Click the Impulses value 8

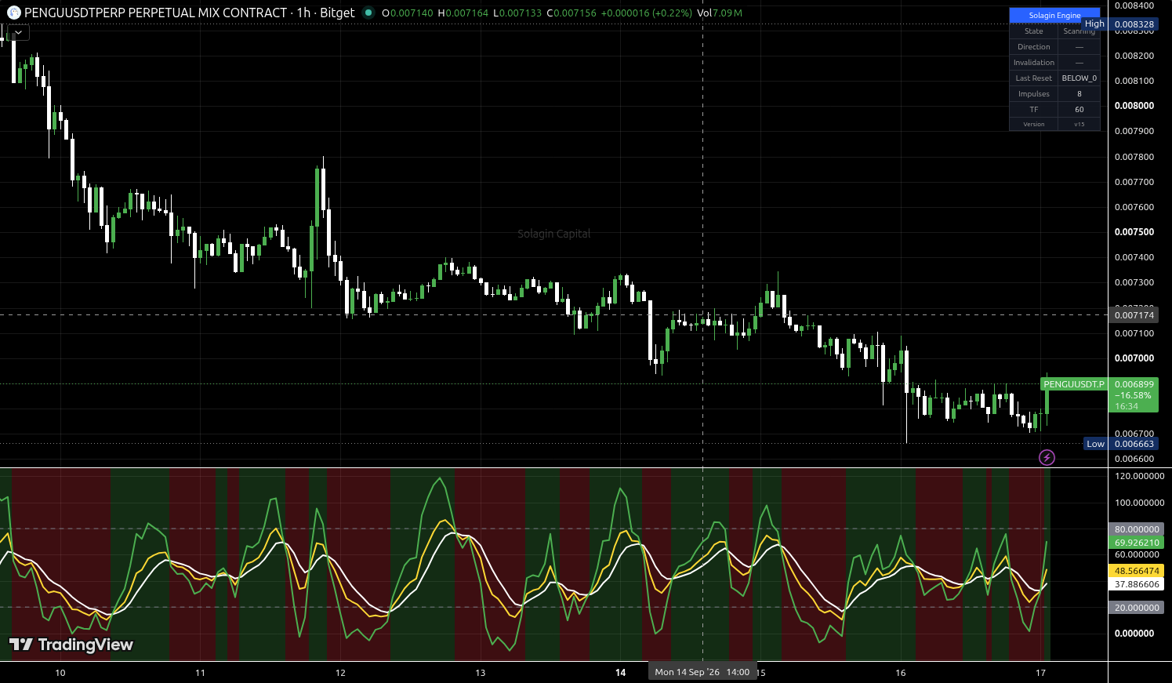tap(1079, 94)
